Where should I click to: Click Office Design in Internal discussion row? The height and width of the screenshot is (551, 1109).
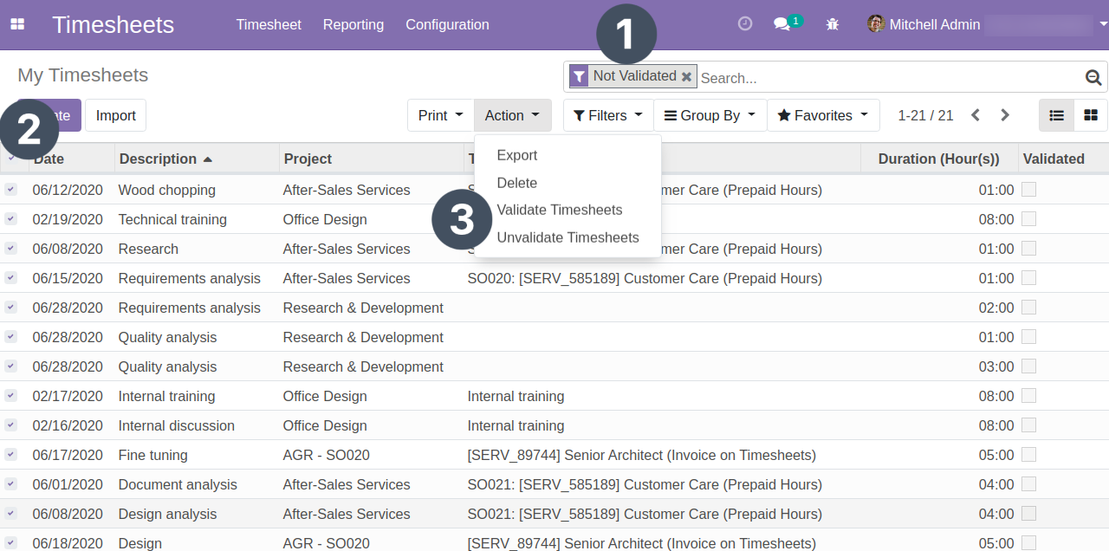(325, 425)
